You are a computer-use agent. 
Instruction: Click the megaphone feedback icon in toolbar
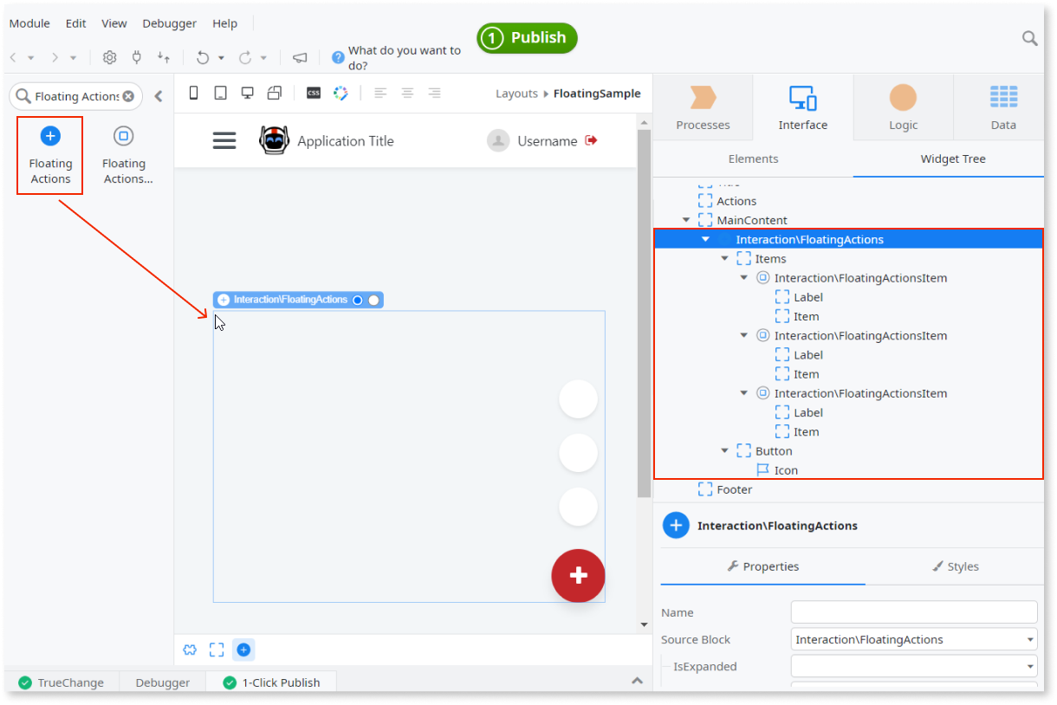click(299, 57)
